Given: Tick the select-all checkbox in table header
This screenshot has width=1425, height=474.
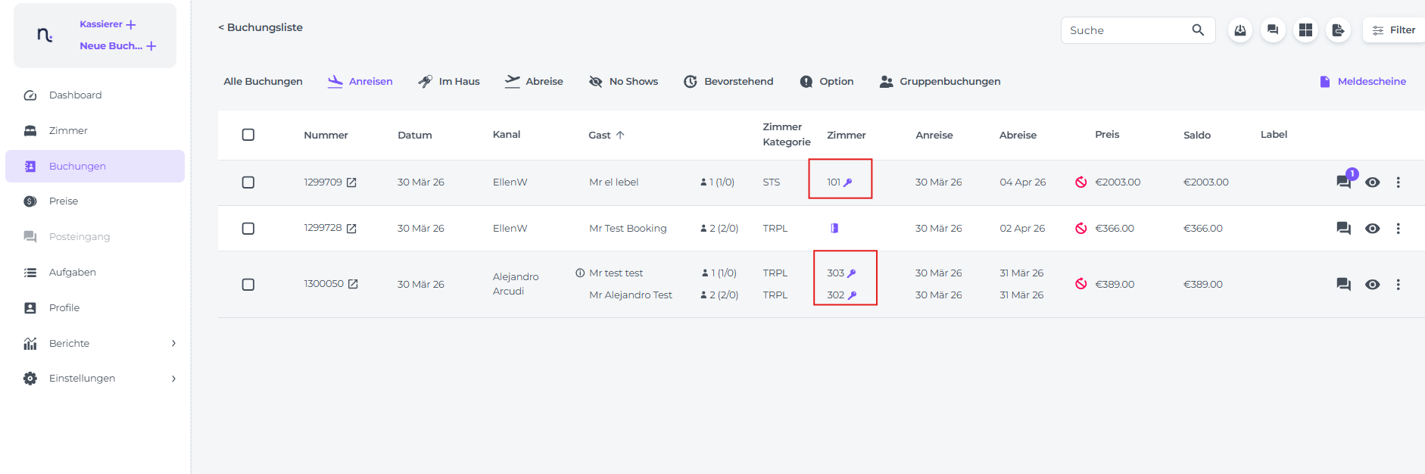Looking at the screenshot, I should (x=248, y=135).
